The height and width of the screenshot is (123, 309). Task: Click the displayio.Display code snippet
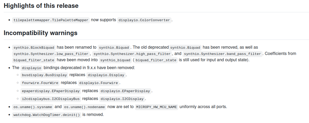point(106,75)
